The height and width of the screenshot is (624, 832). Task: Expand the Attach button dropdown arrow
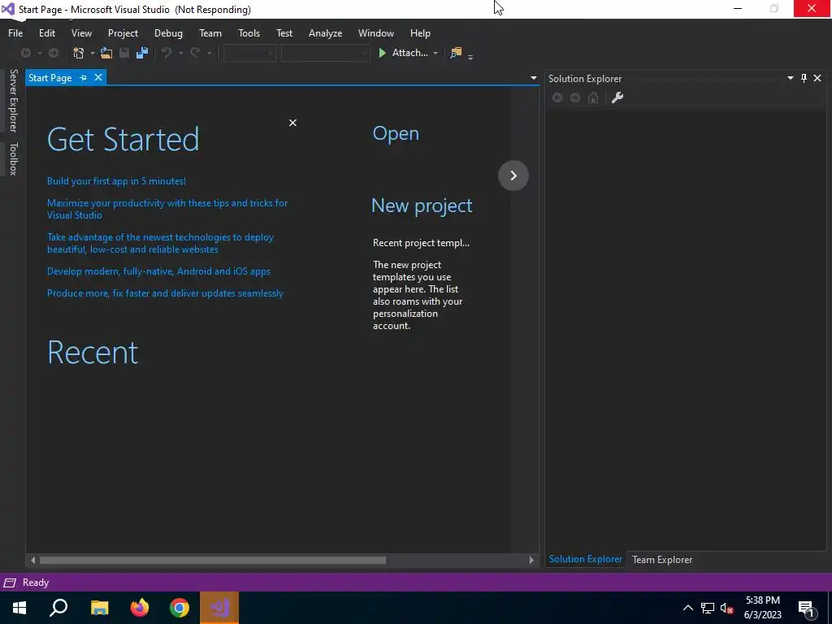[x=435, y=53]
